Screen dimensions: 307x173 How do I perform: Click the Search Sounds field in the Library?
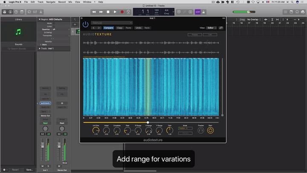point(18,49)
